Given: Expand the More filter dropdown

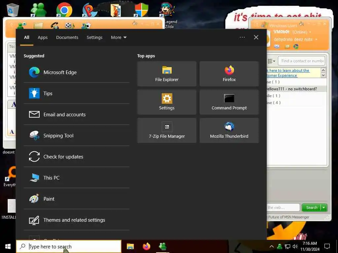Looking at the screenshot, I should pyautogui.click(x=119, y=38).
